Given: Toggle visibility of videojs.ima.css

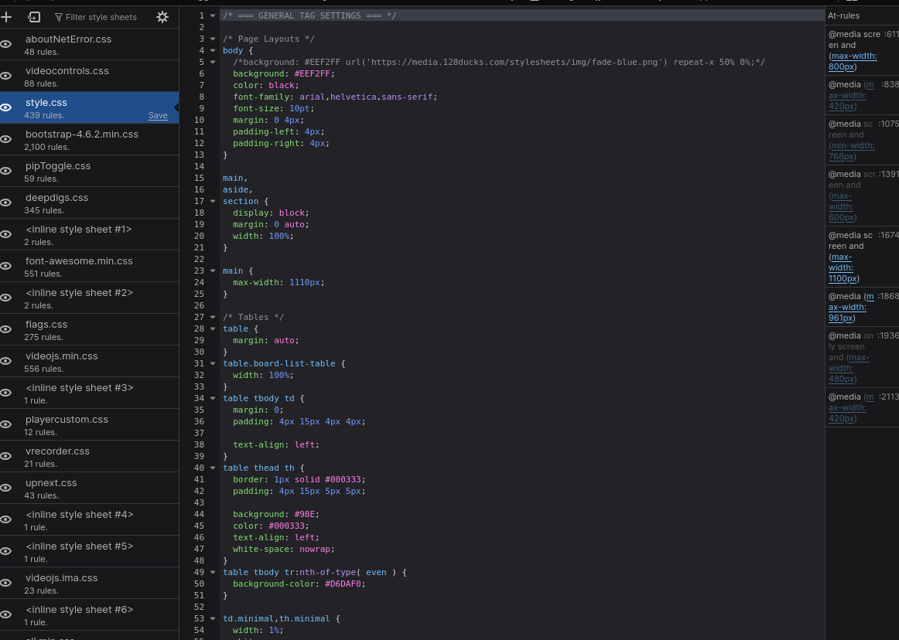Looking at the screenshot, I should pyautogui.click(x=6, y=583).
